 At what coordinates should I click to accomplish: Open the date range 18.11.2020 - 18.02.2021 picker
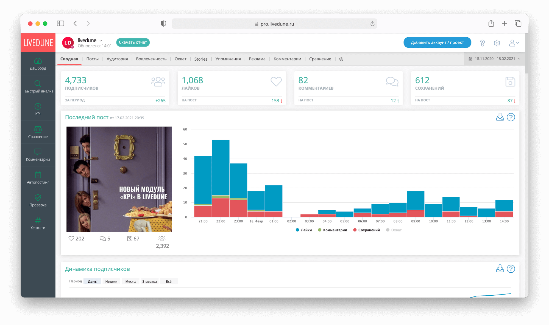[x=494, y=59]
